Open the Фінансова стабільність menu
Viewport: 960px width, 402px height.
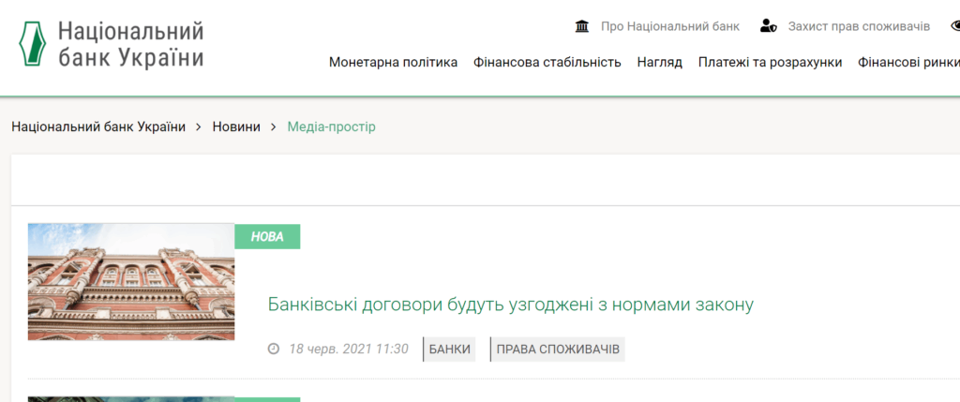coord(547,63)
